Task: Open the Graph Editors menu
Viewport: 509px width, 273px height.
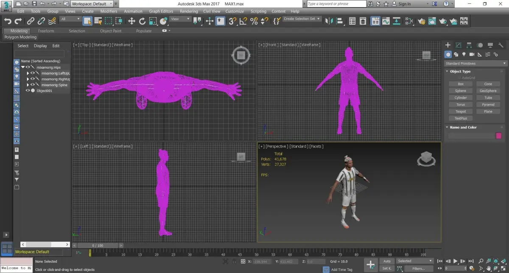Action: [160, 11]
